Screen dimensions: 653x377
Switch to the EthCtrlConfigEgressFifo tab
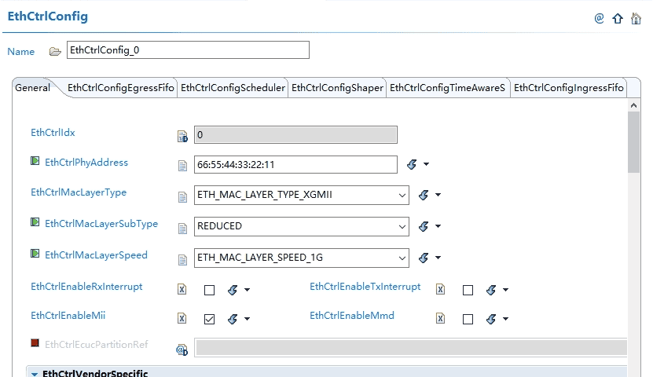tap(120, 88)
